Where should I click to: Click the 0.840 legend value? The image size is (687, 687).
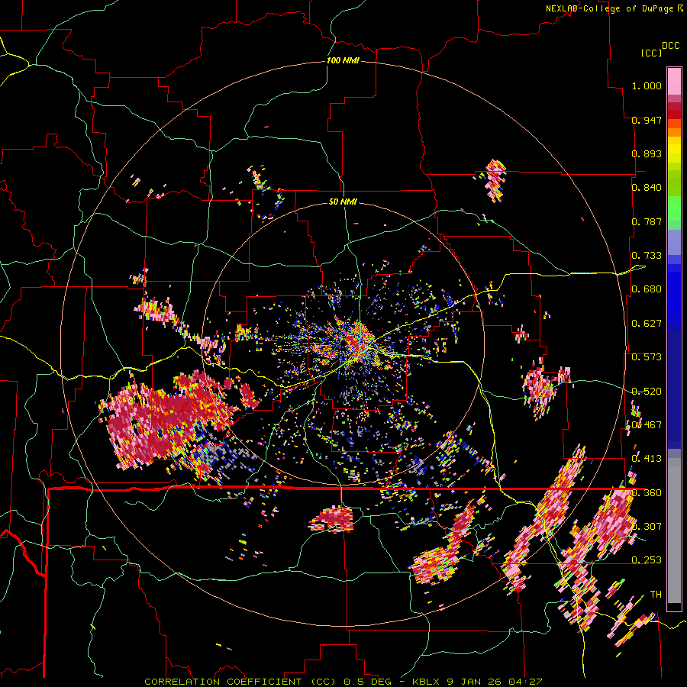point(647,188)
